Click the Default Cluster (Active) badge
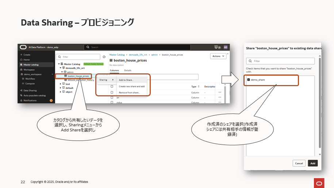The width and height of the screenshot is (334, 188). click(93, 64)
